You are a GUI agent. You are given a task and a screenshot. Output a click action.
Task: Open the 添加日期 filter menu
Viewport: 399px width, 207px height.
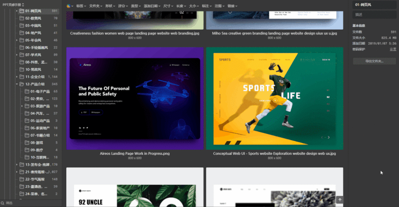[x=152, y=6]
